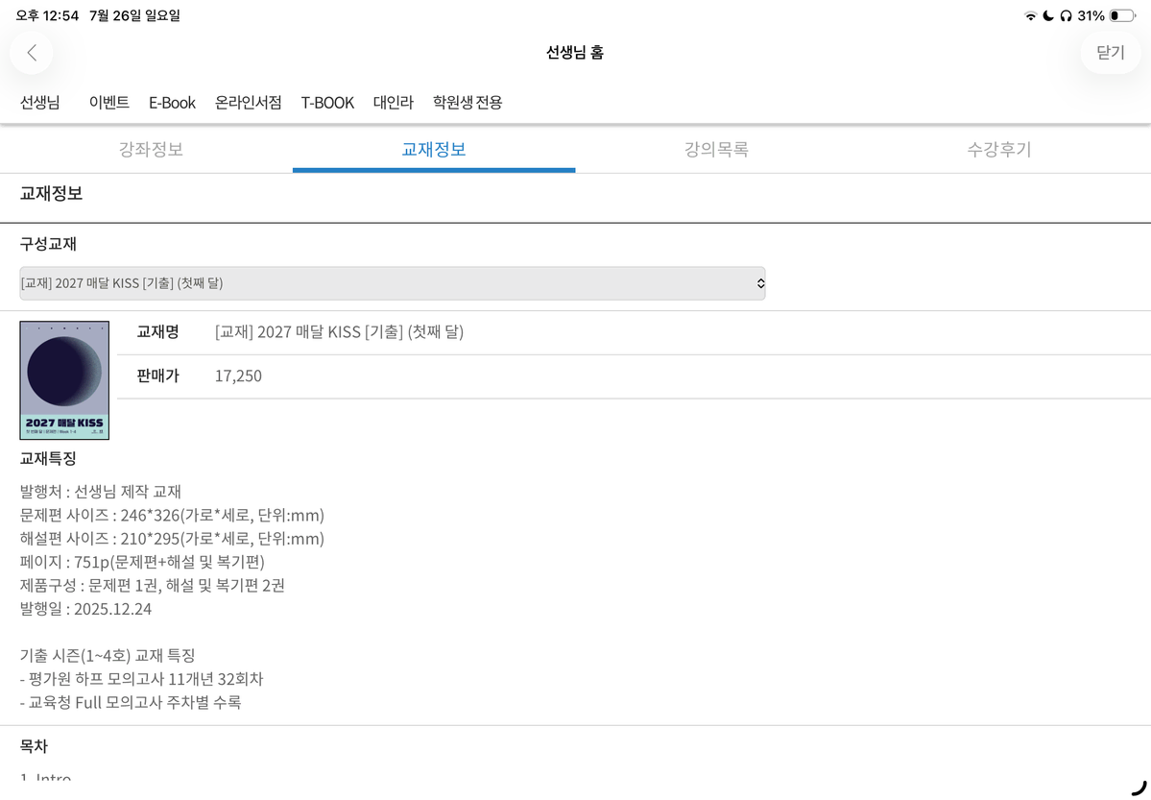Screen dimensions: 1151x800
Task: Open the 선생님 menu item
Action: click(39, 102)
